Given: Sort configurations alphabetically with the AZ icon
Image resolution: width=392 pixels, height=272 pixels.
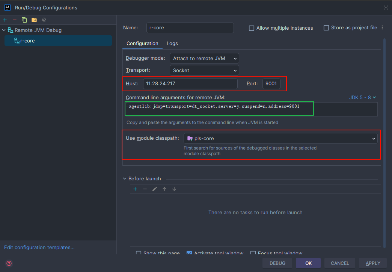Looking at the screenshot, I should pyautogui.click(x=44, y=20).
